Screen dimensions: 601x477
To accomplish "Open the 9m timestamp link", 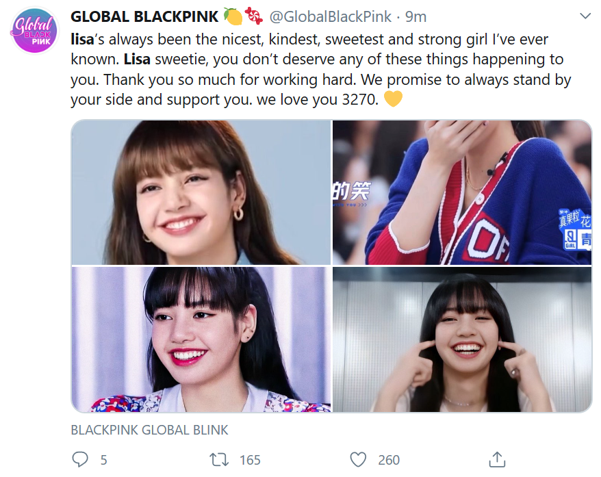I will coord(416,16).
